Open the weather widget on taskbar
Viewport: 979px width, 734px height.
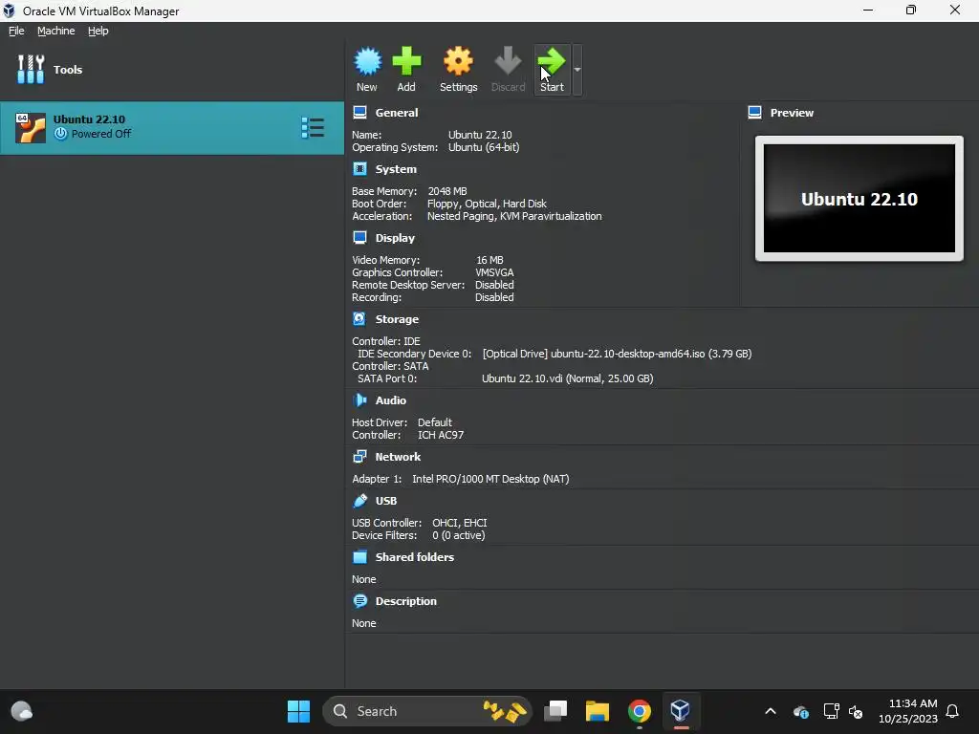[22, 711]
